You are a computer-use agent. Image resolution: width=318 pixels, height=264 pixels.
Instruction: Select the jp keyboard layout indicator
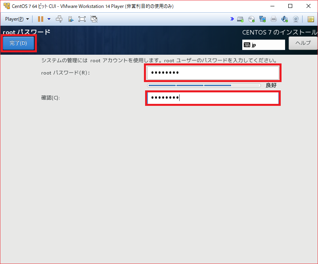pos(263,45)
